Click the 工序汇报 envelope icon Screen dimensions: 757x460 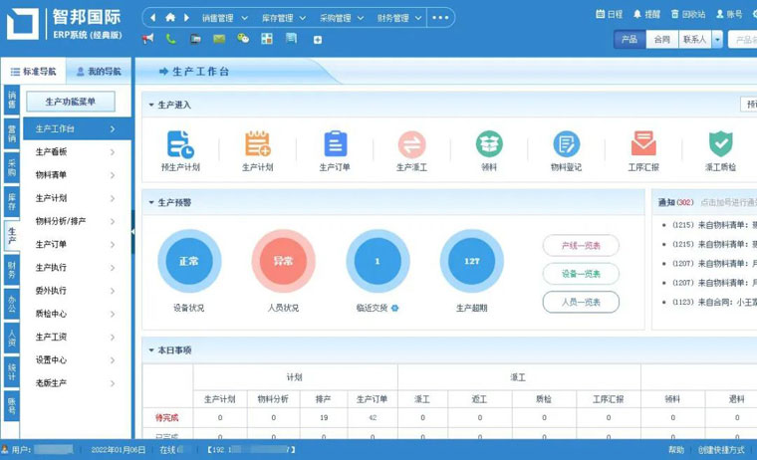[x=643, y=145]
